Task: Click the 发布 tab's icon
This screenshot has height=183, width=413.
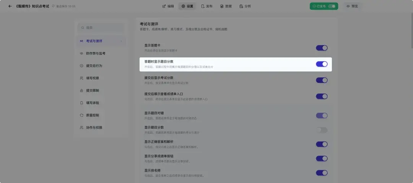Action: [x=203, y=6]
